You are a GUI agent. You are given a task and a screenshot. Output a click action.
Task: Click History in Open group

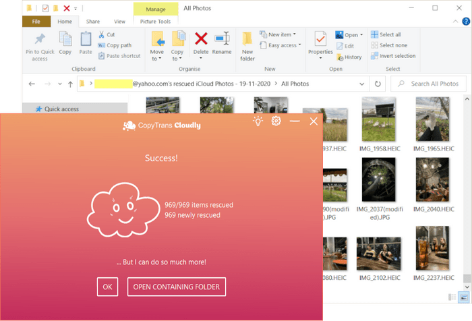tap(349, 57)
